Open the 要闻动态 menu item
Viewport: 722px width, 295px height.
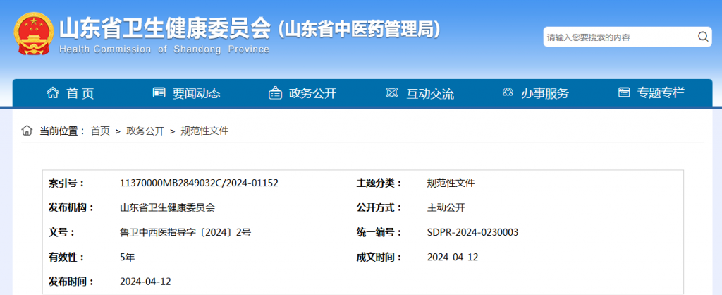point(197,94)
